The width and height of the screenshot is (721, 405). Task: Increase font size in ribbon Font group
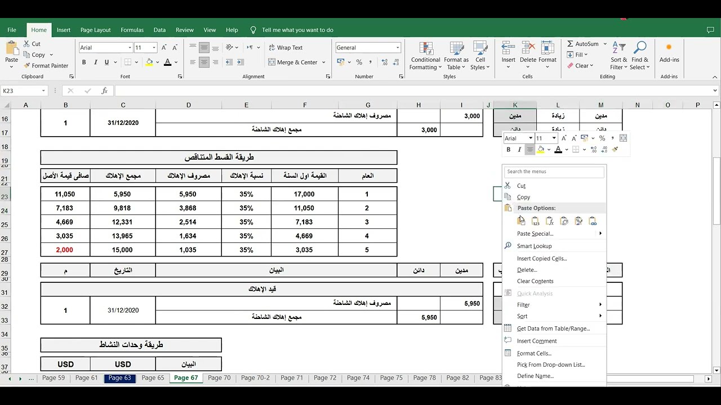164,48
